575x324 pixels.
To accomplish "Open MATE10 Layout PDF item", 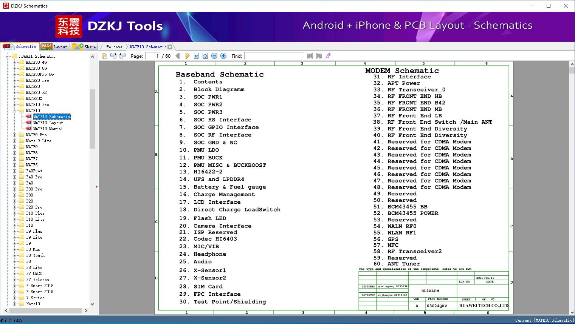I will point(48,123).
